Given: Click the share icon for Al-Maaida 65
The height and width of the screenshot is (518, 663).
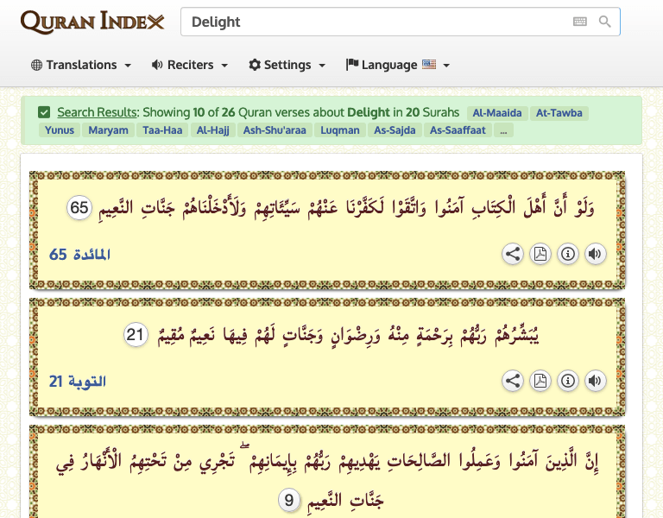Looking at the screenshot, I should pos(513,254).
